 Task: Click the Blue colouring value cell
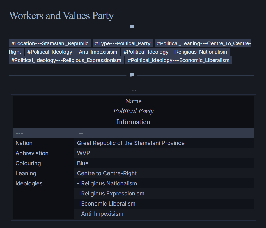tap(83, 163)
